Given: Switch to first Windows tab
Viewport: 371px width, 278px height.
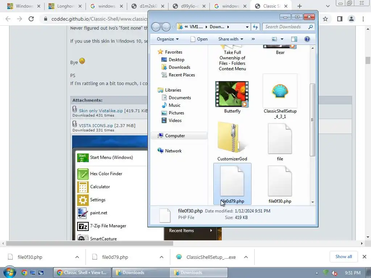Looking at the screenshot, I should click(x=24, y=6).
